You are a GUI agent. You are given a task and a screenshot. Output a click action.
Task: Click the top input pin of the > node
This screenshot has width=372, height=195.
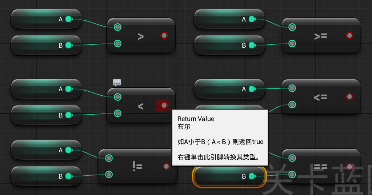coord(117,27)
